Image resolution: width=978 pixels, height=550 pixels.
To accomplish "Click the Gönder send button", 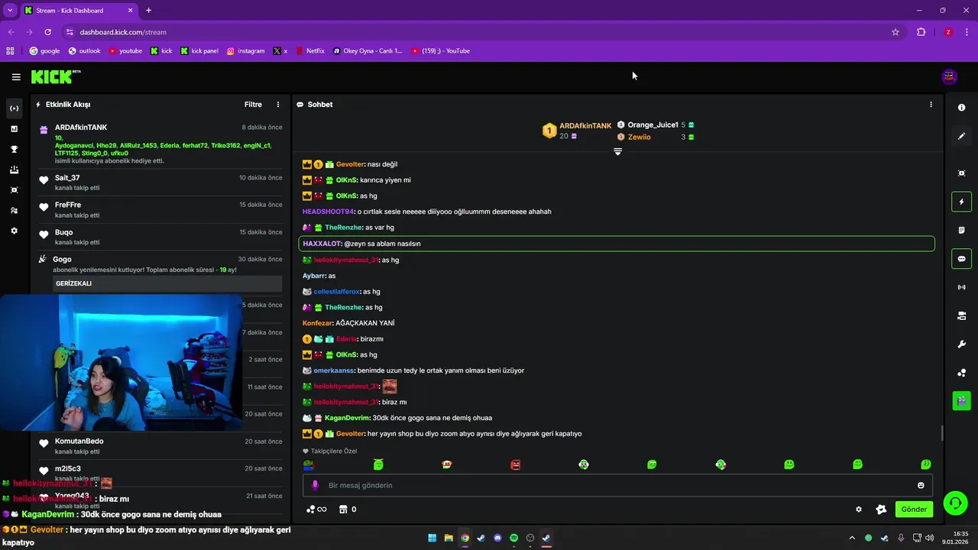I will point(914,510).
